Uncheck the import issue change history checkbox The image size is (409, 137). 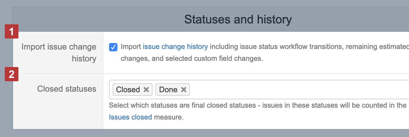pyautogui.click(x=113, y=47)
